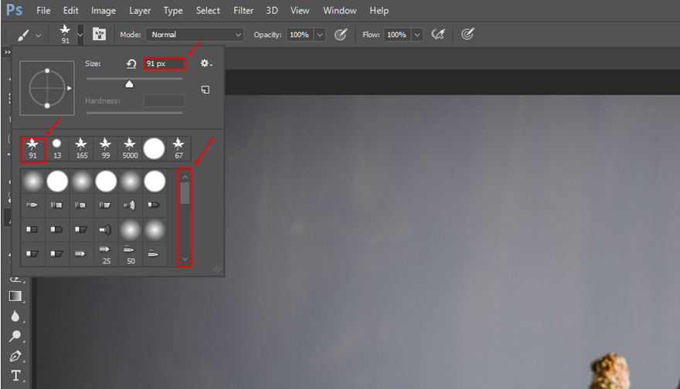Open the Help menu
This screenshot has width=680, height=389.
pyautogui.click(x=379, y=11)
